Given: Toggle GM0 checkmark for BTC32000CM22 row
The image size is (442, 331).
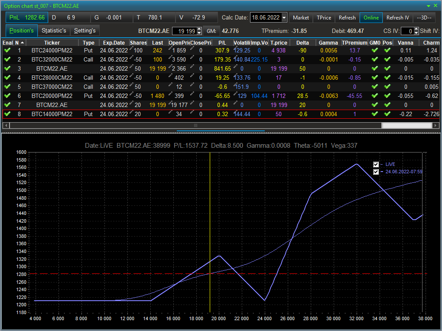Looking at the screenshot, I should (x=375, y=59).
